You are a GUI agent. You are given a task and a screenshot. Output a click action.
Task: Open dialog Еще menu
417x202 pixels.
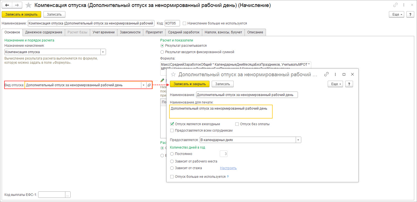point(336,84)
